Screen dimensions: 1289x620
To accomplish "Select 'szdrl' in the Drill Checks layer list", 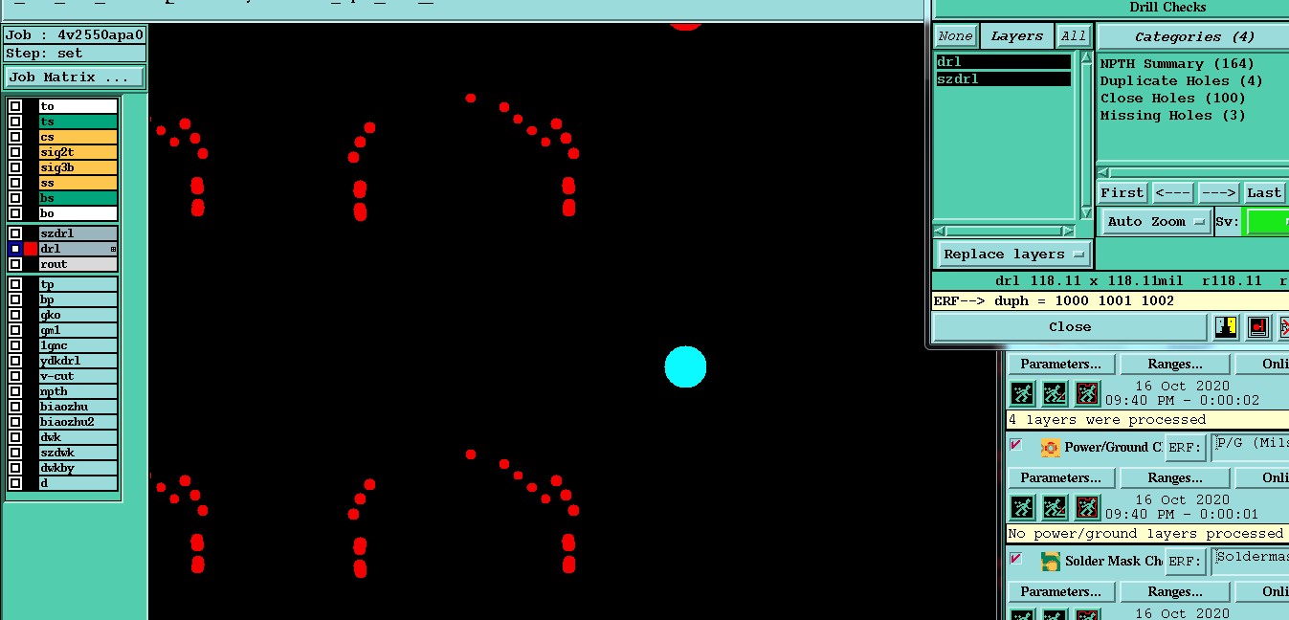I will [1004, 79].
